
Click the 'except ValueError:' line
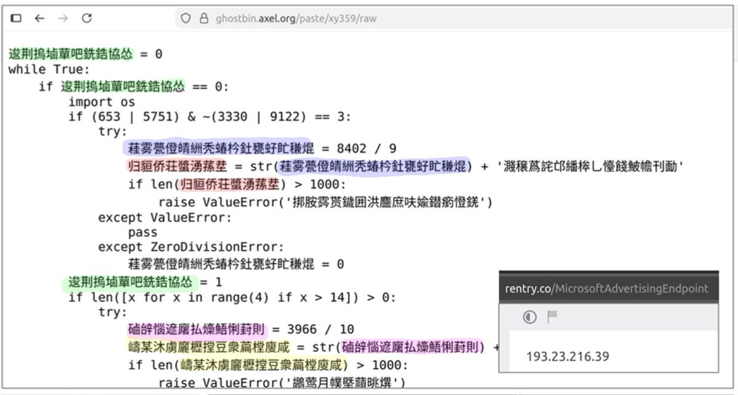tap(165, 217)
